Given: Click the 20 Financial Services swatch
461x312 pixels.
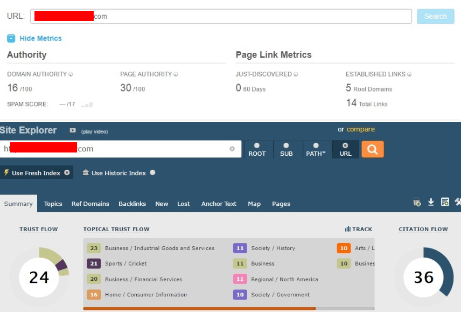Looking at the screenshot, I should (x=94, y=279).
